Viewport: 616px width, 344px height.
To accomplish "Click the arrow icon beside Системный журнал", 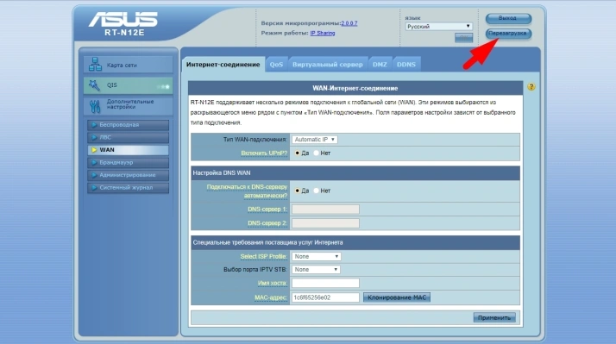I will point(94,188).
